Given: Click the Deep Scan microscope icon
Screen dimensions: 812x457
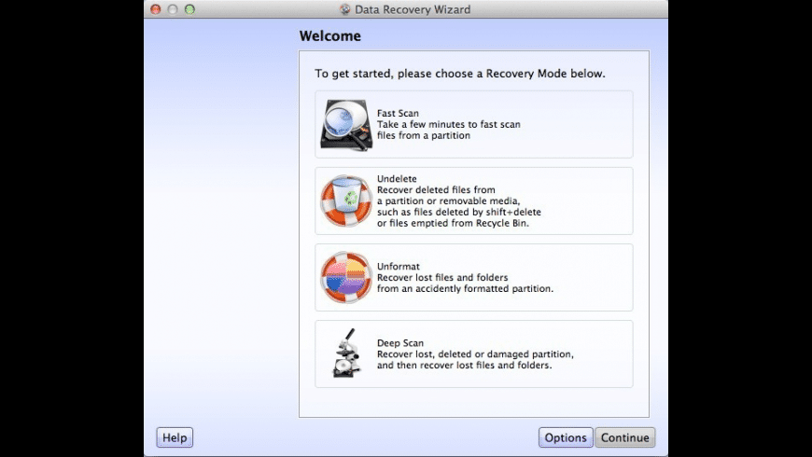Looking at the screenshot, I should click(346, 353).
